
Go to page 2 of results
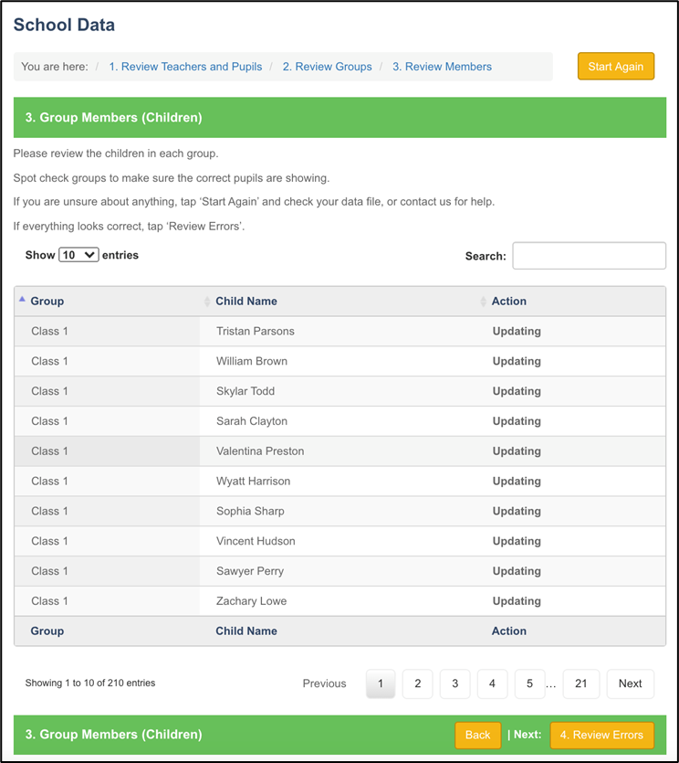417,684
